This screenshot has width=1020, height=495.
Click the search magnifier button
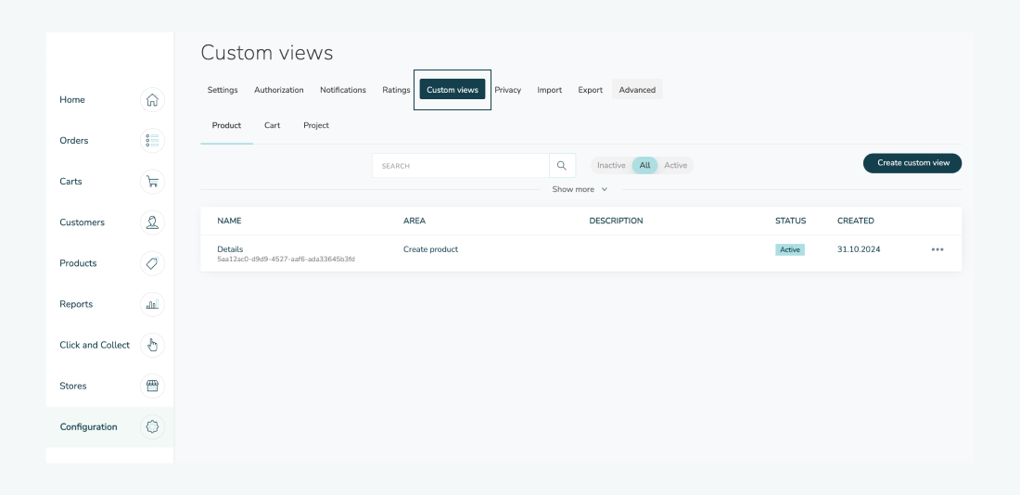562,166
